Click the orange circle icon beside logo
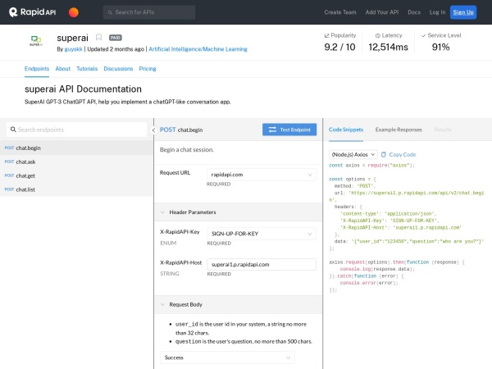 click(74, 12)
